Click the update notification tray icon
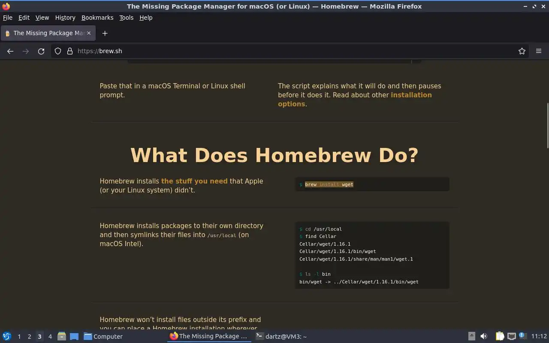The width and height of the screenshot is (549, 343). click(522, 336)
